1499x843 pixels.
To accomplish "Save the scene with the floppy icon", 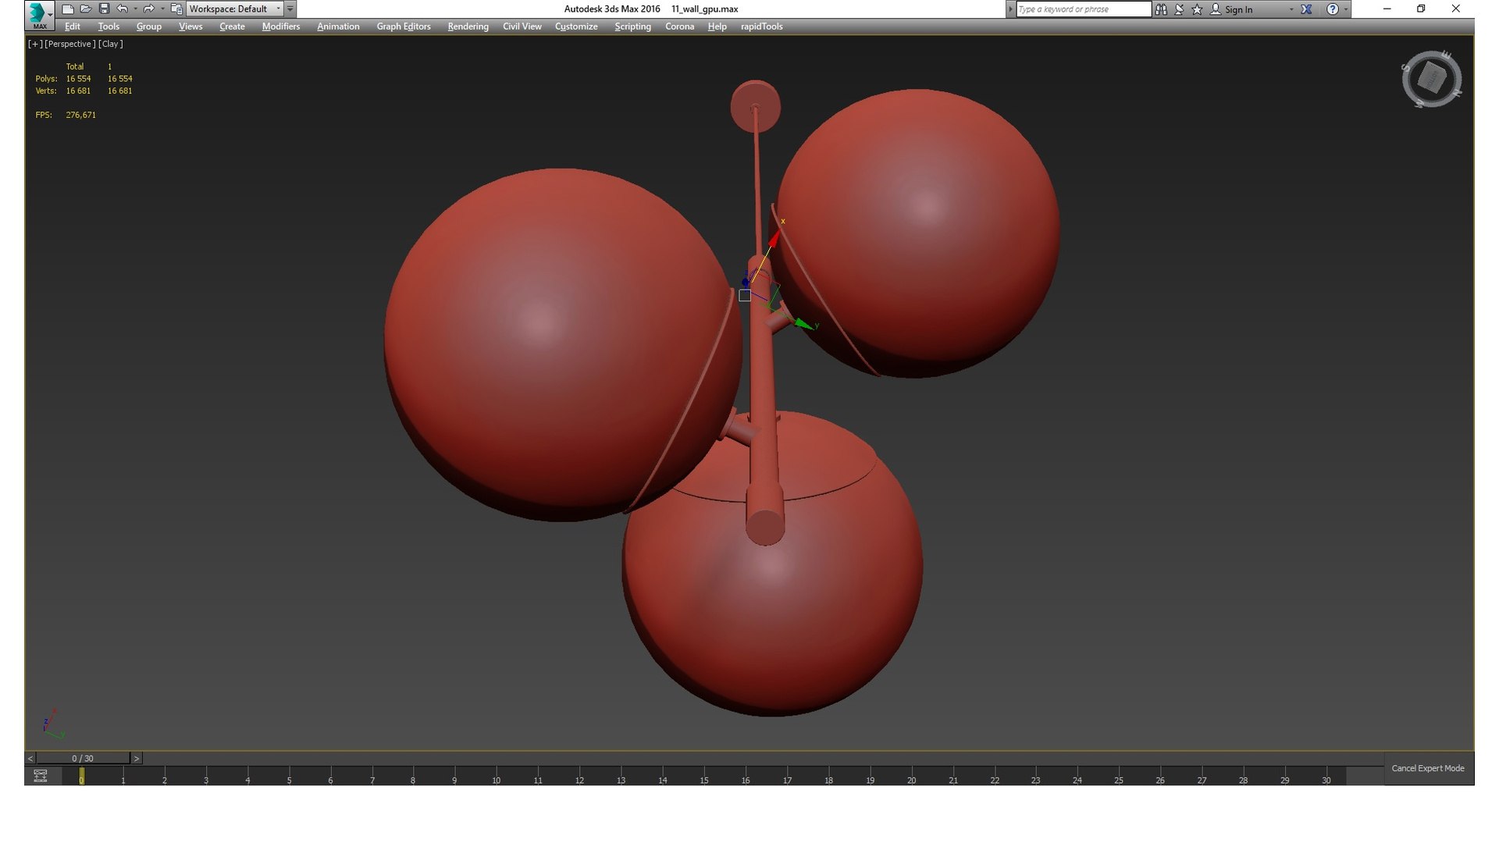I will tap(104, 9).
